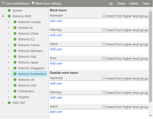Click the green dot beside Rotronic Singapore

tap(15, 68)
